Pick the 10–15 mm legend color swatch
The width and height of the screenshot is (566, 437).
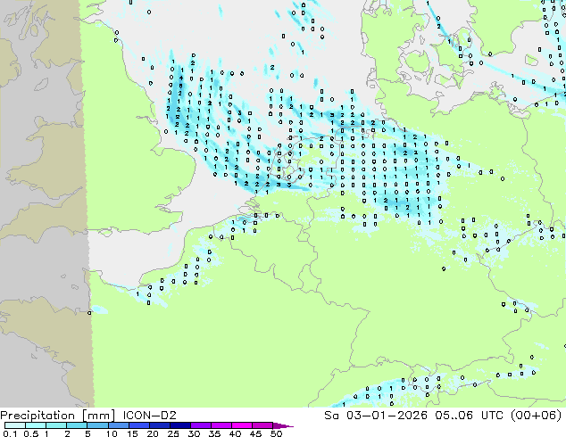click(x=118, y=425)
